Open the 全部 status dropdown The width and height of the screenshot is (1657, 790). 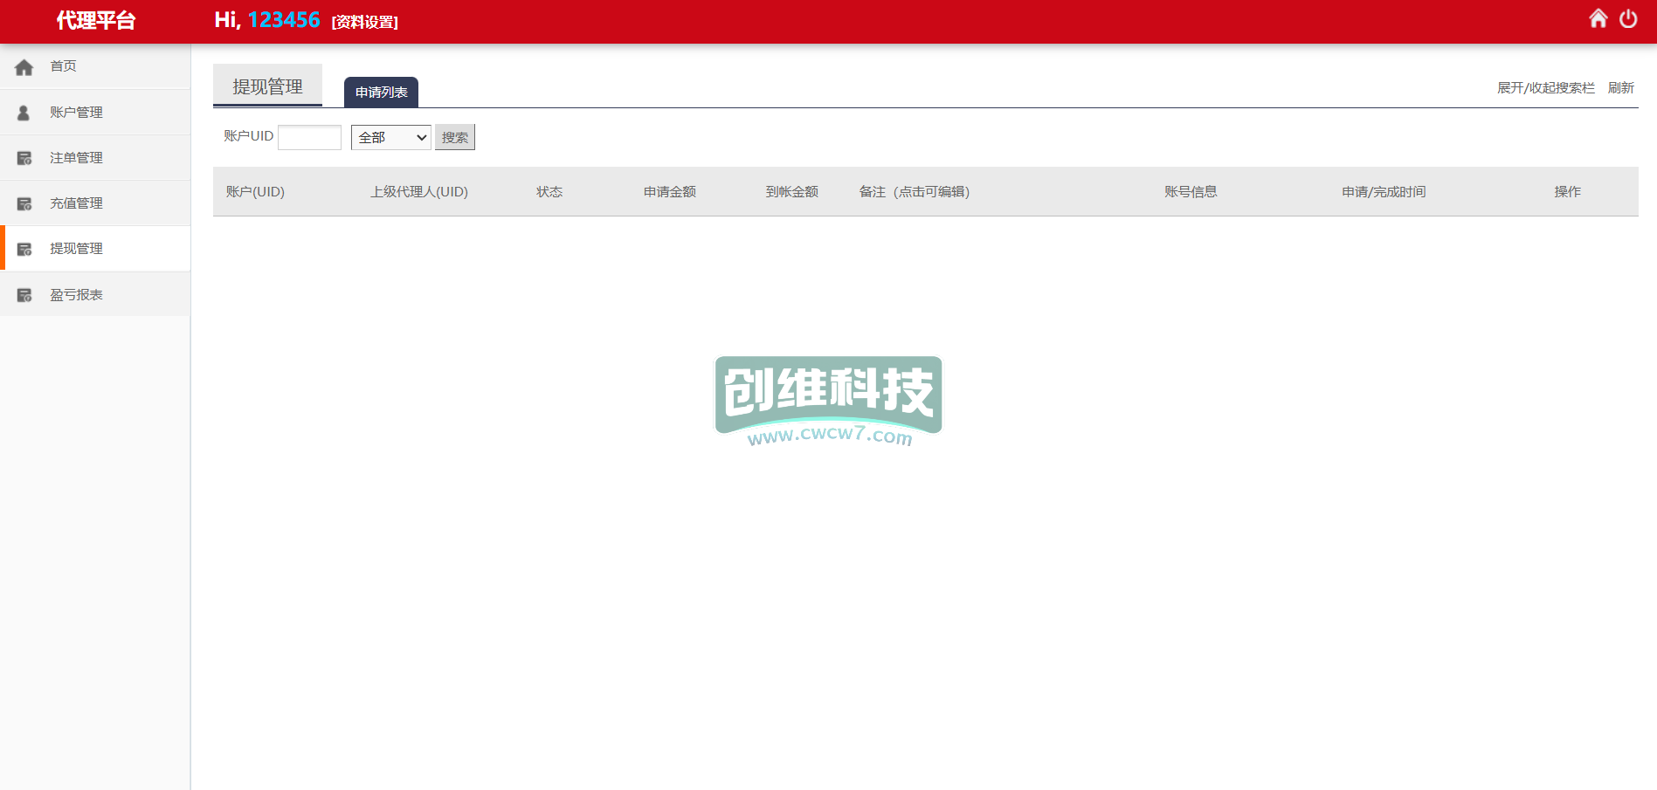[x=391, y=137]
